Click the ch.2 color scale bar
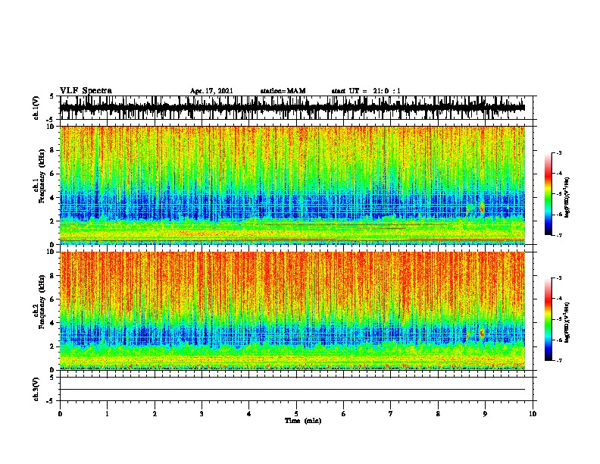 [548, 319]
